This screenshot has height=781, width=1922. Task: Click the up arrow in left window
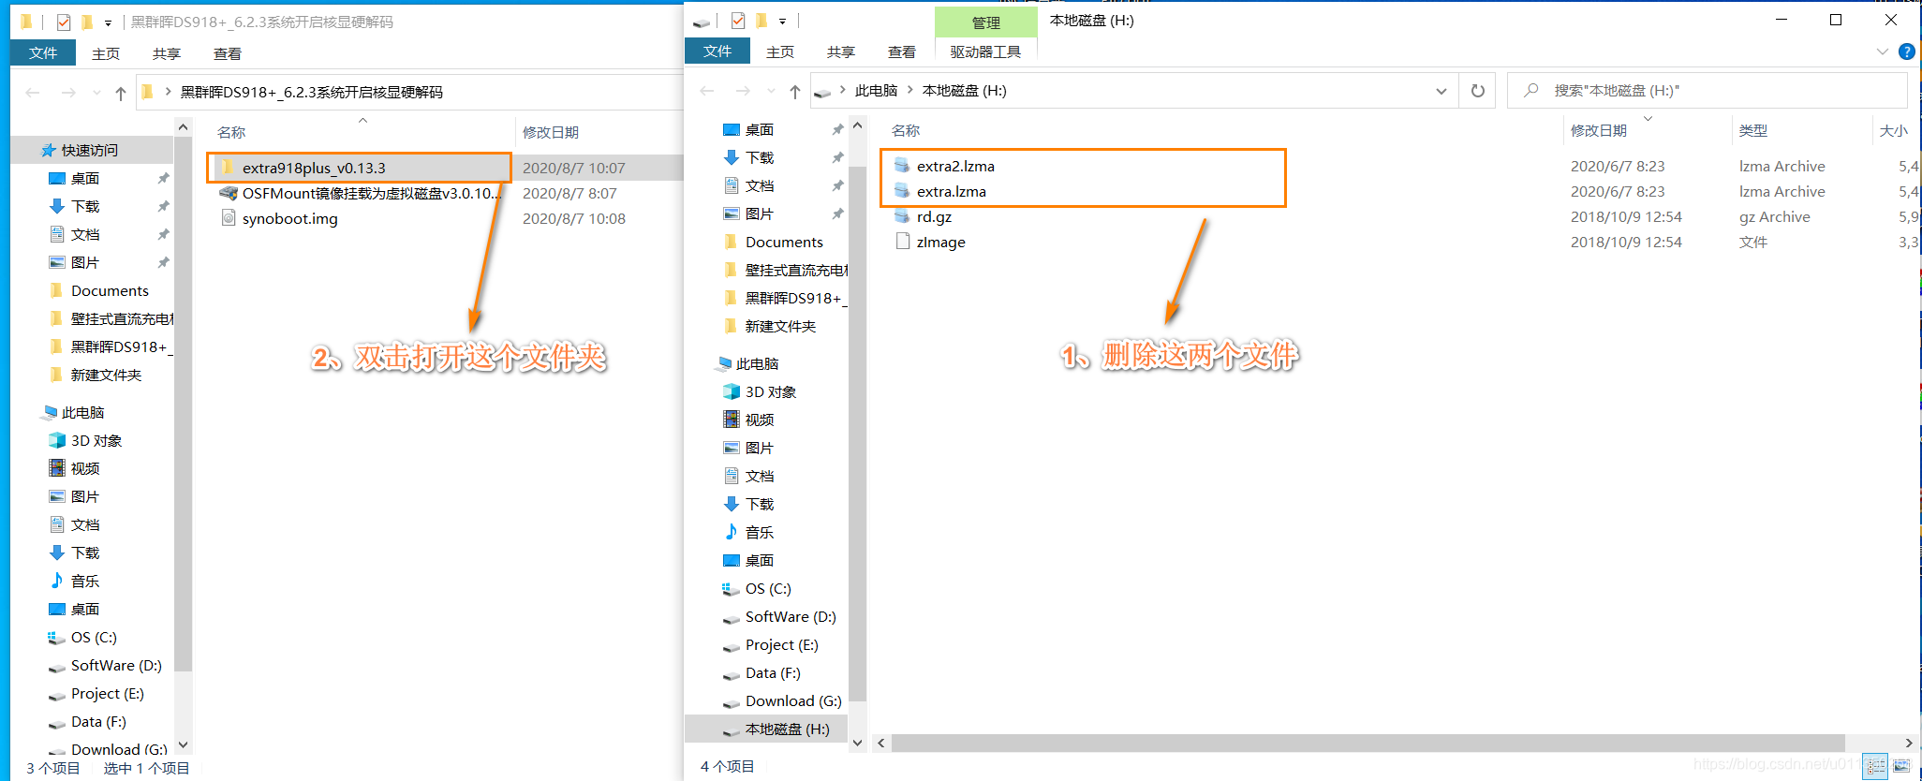tap(121, 93)
